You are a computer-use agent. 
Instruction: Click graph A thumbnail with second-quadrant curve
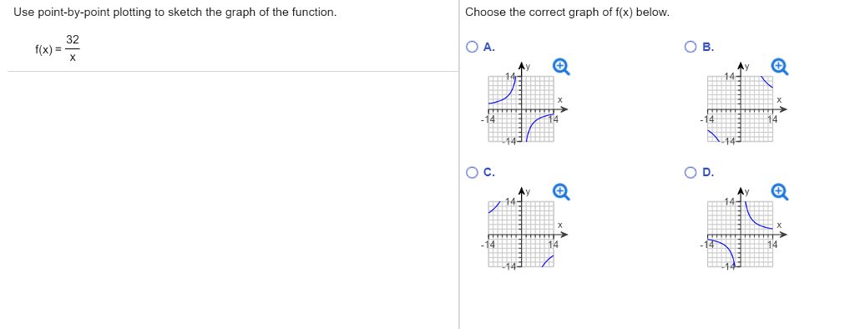(524, 105)
